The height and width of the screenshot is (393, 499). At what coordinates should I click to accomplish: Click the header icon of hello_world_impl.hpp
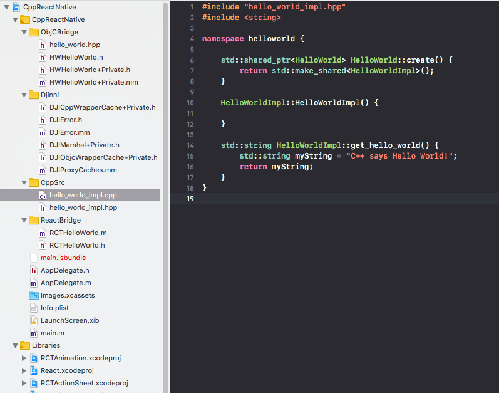pos(43,208)
